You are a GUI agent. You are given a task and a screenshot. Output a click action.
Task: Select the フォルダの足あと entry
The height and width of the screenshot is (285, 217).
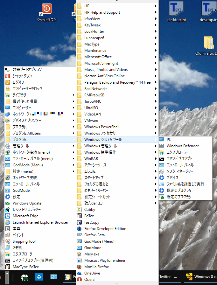pyautogui.click(x=117, y=184)
